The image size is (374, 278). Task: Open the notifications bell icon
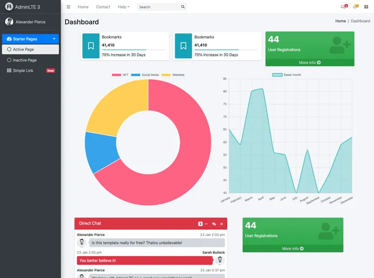tap(356, 7)
